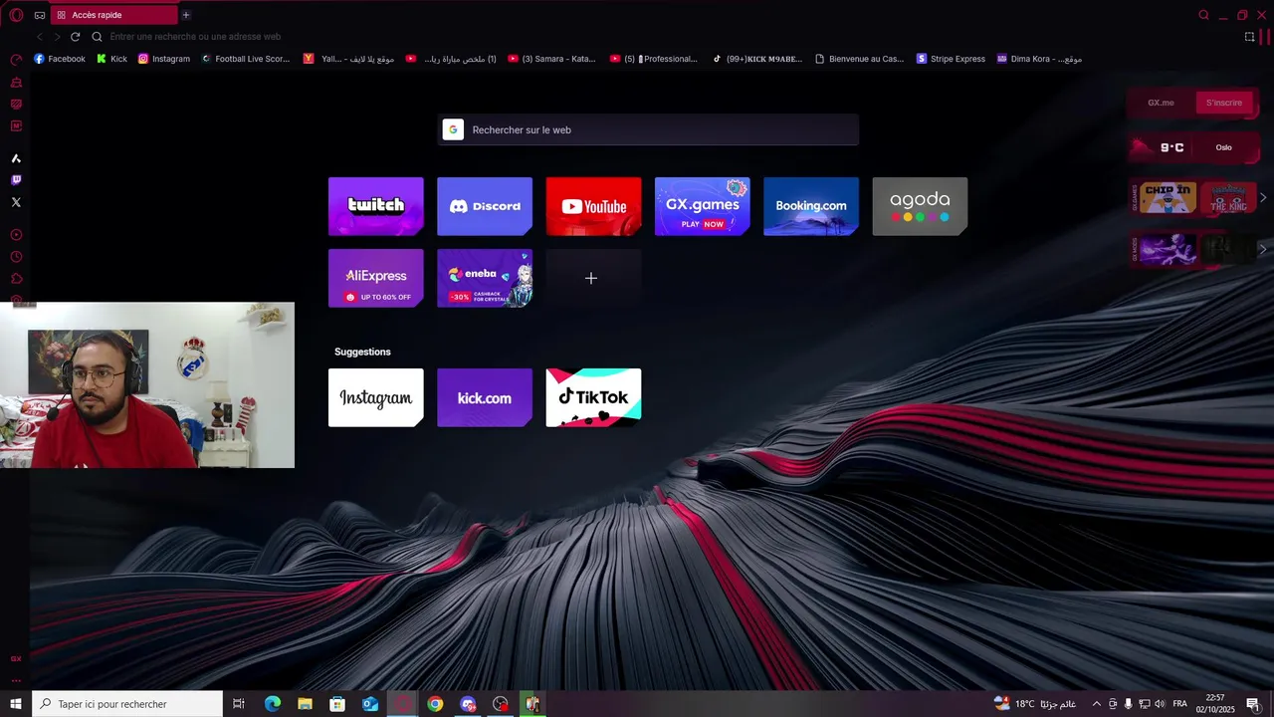The height and width of the screenshot is (717, 1274).
Task: Open the Facebook bookmark
Action: (x=60, y=59)
